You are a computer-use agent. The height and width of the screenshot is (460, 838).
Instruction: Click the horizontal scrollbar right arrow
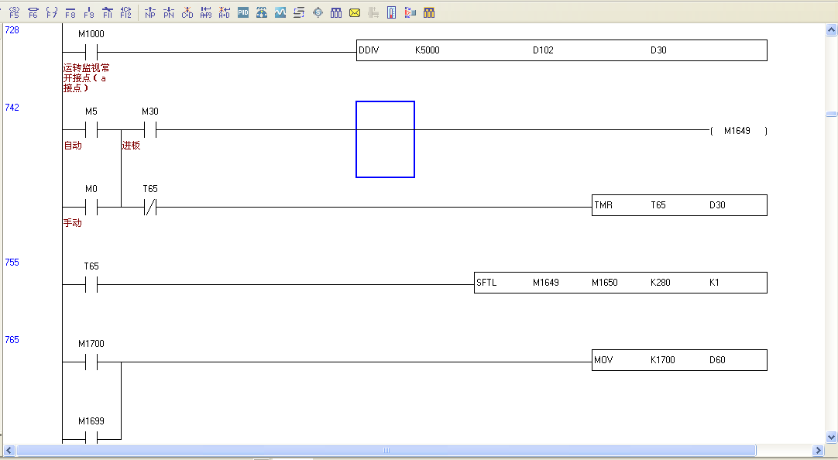pos(819,451)
